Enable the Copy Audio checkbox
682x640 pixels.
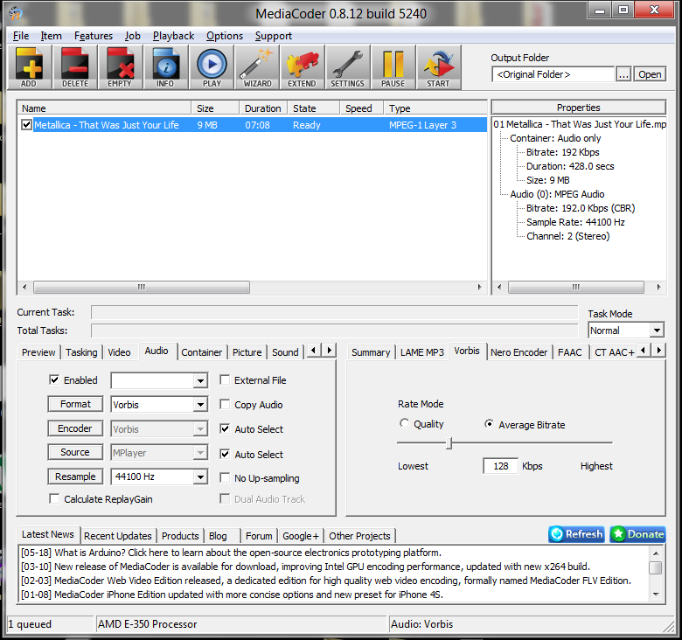[225, 404]
